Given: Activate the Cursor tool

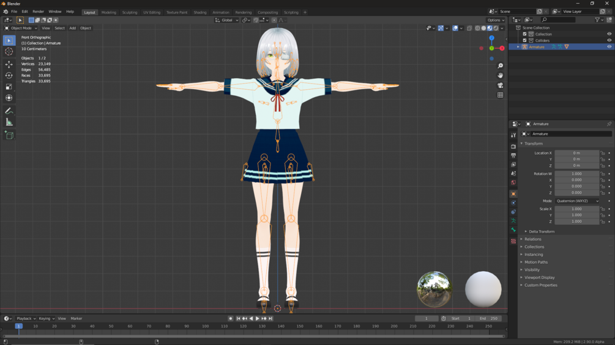Looking at the screenshot, I should [9, 52].
